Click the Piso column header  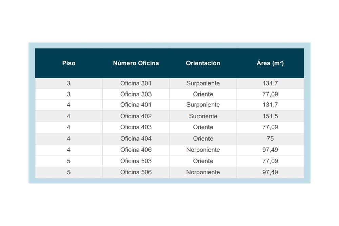pyautogui.click(x=69, y=63)
